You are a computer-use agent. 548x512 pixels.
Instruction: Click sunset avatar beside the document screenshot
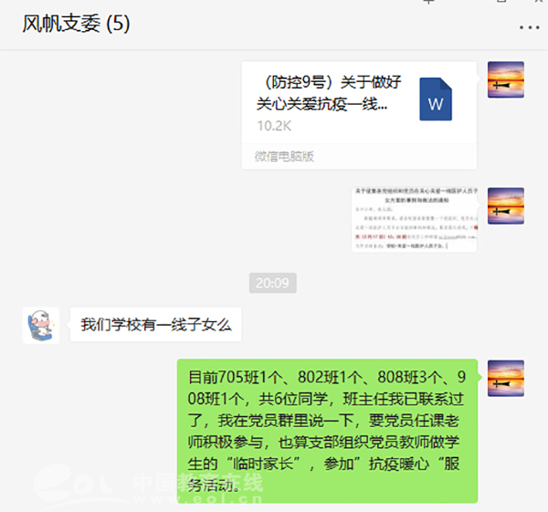(506, 205)
